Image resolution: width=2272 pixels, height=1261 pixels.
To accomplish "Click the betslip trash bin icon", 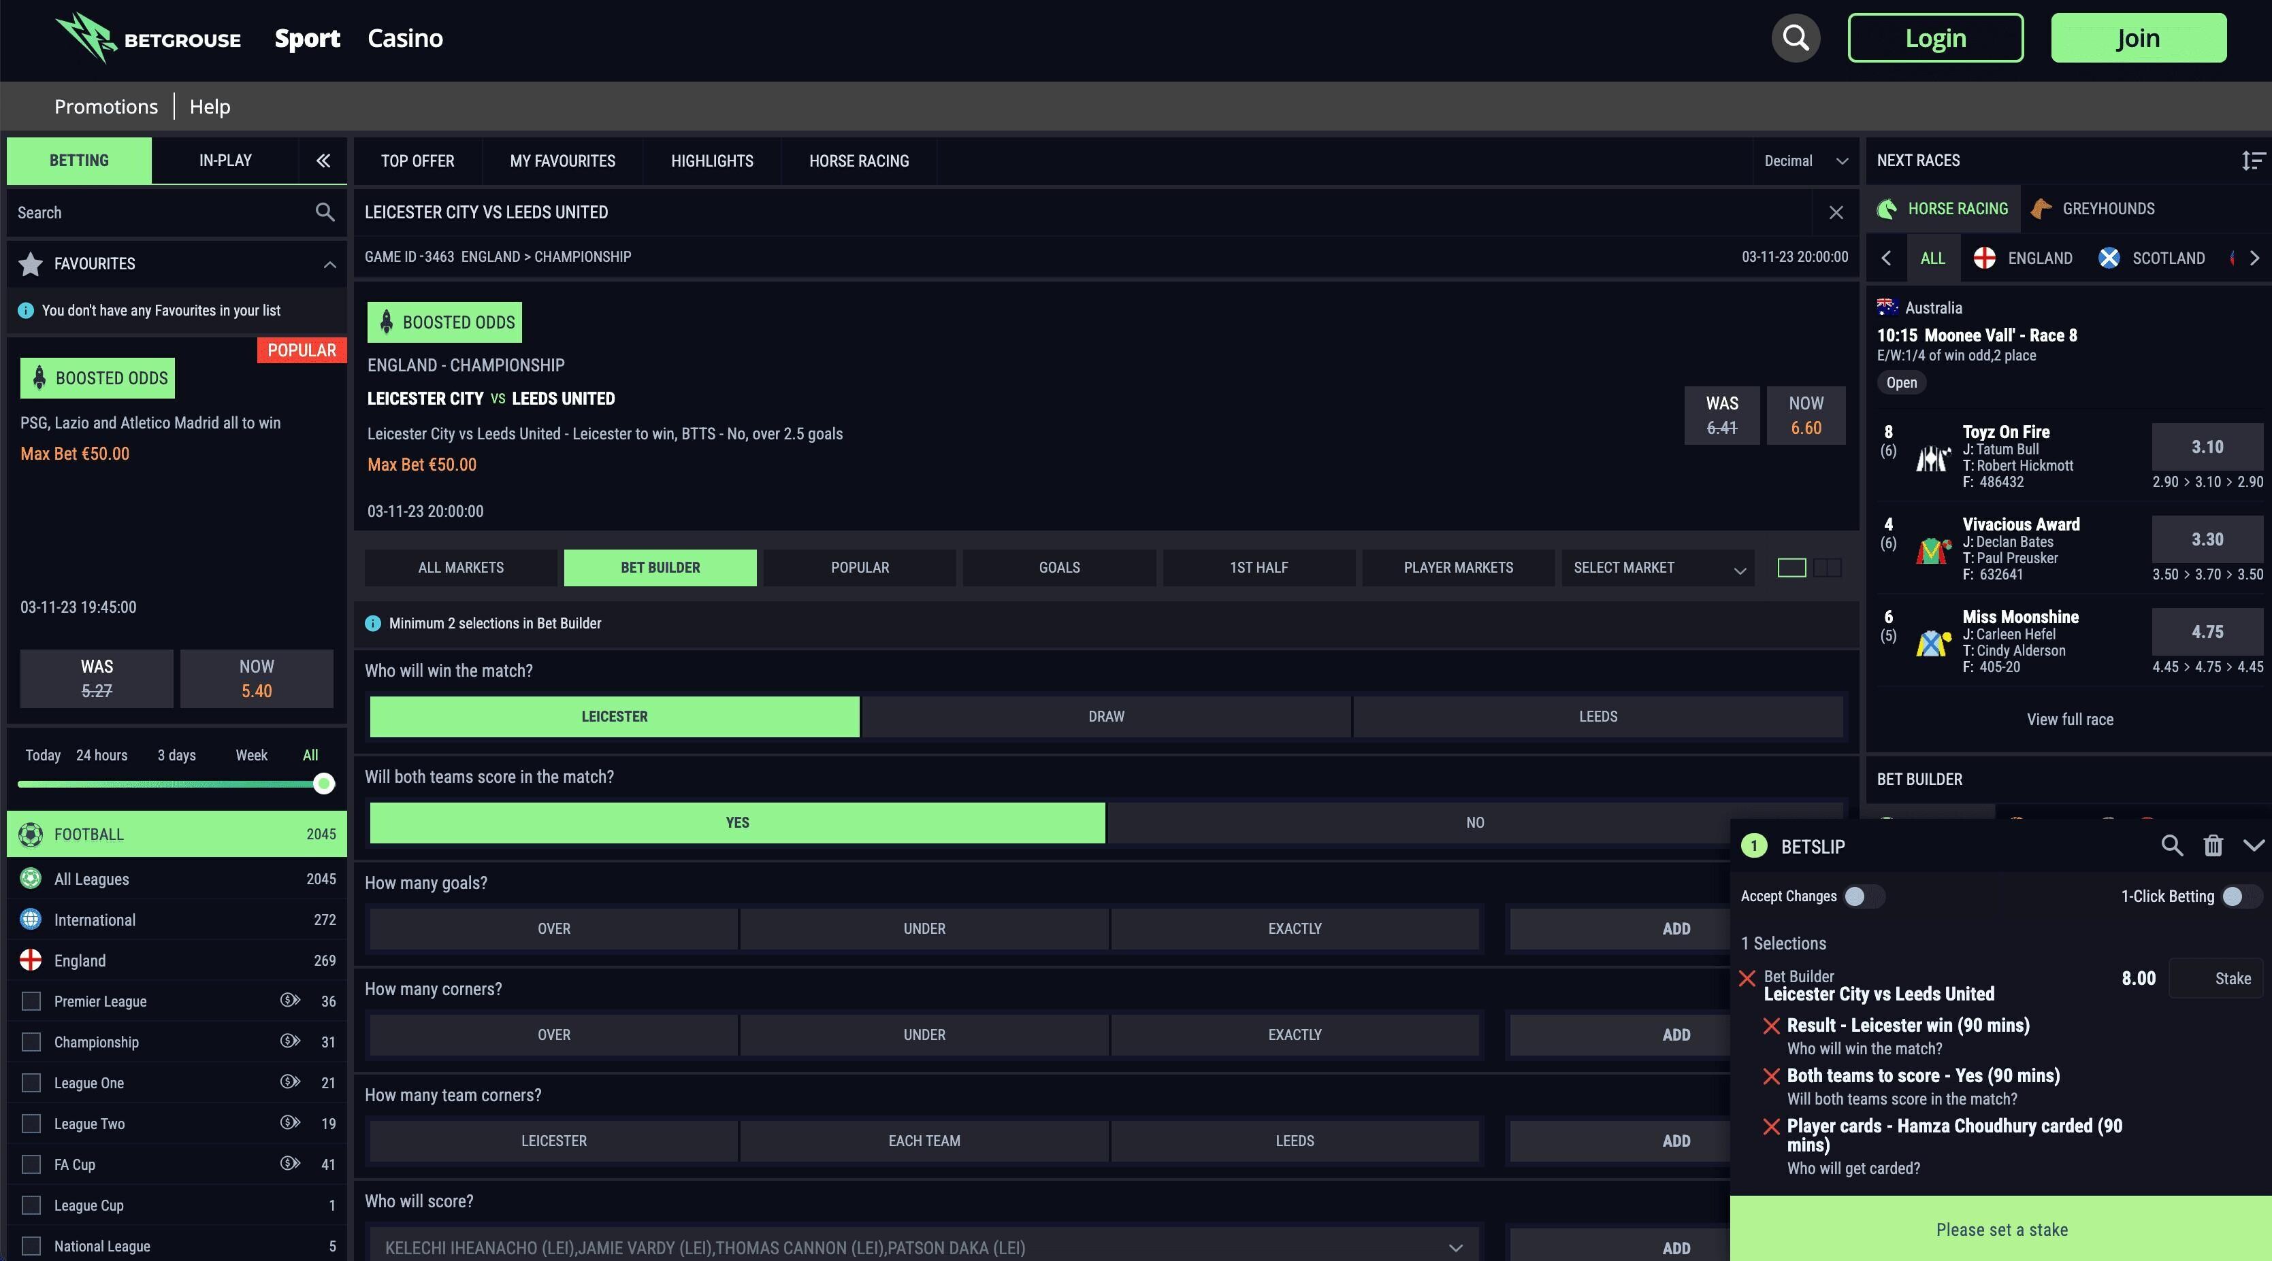I will pos(2213,846).
